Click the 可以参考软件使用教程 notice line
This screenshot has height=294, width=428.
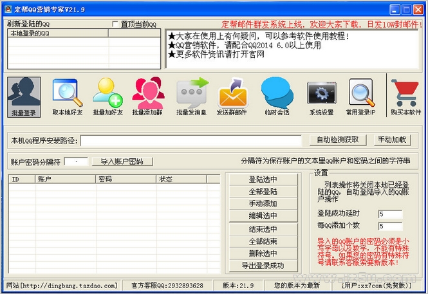pyautogui.click(x=258, y=36)
